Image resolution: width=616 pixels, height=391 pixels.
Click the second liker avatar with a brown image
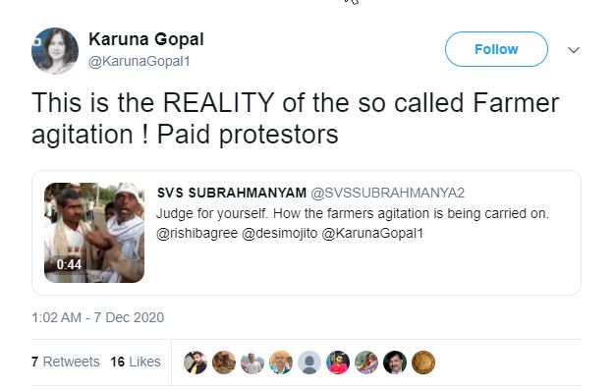[224, 363]
